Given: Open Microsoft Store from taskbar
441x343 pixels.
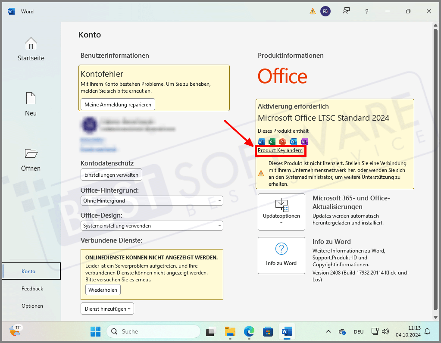Looking at the screenshot, I should tap(268, 331).
